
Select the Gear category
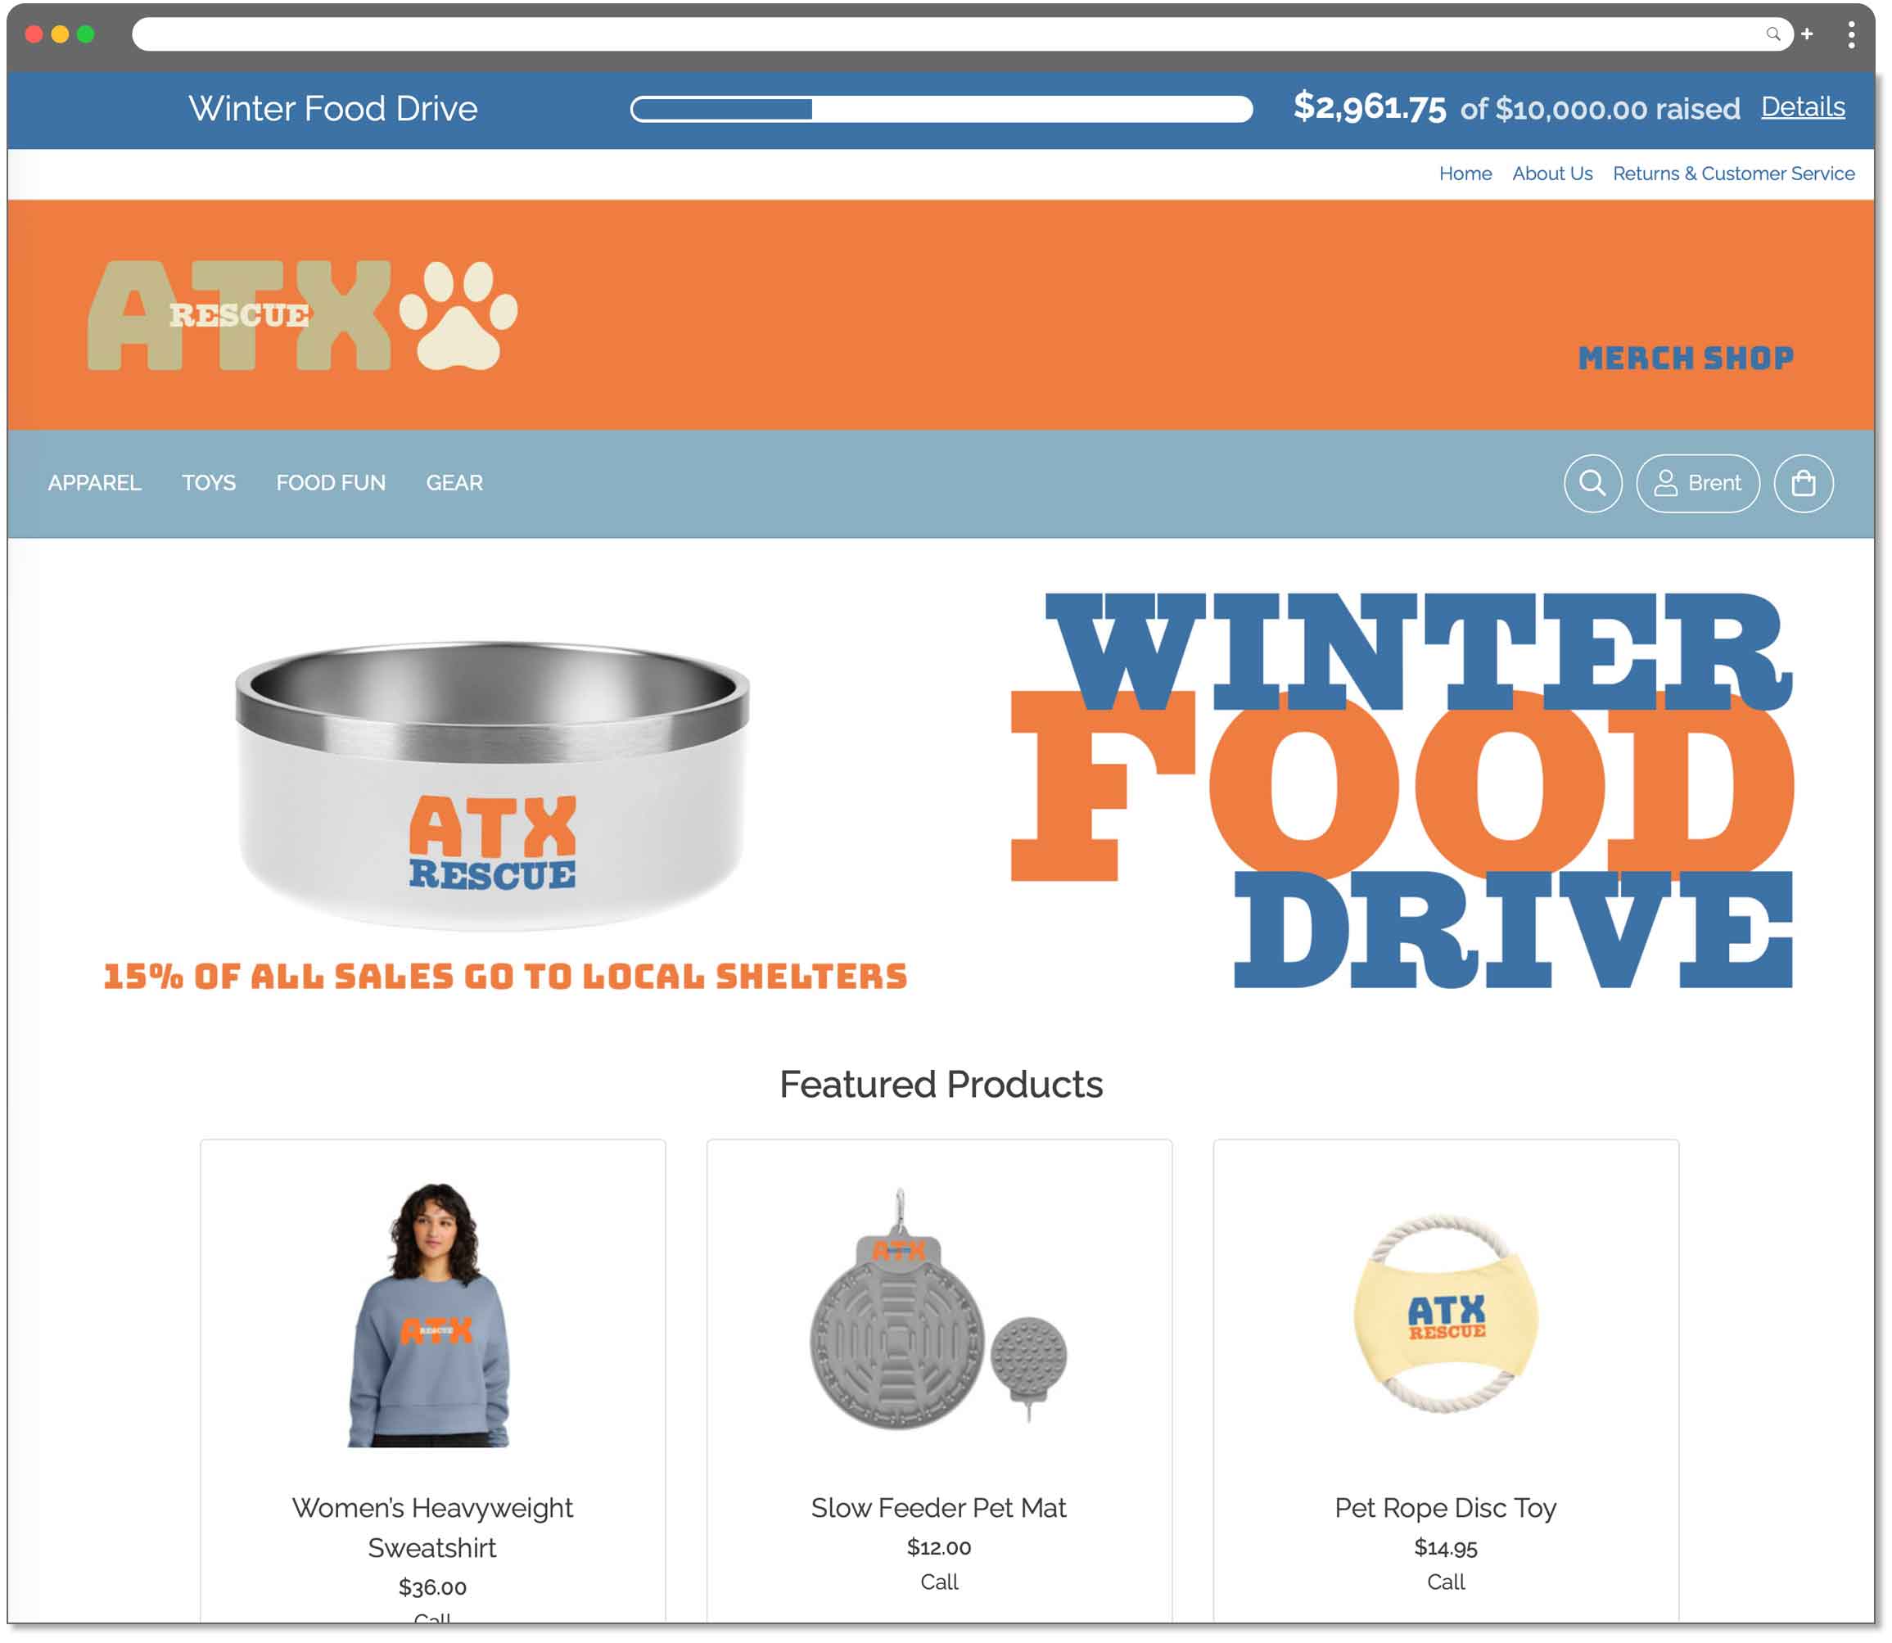(x=454, y=482)
